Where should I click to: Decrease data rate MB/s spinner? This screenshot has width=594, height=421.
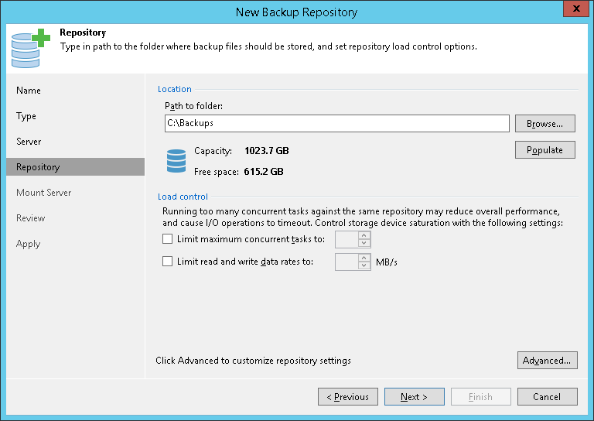click(x=365, y=266)
